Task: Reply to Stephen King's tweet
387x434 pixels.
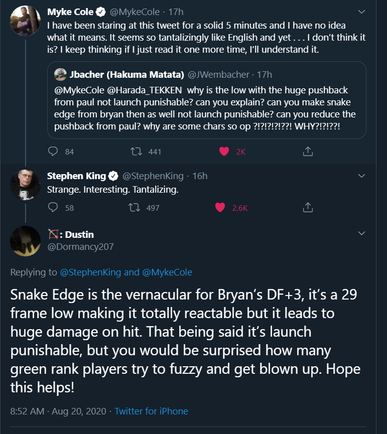Action: coord(53,207)
